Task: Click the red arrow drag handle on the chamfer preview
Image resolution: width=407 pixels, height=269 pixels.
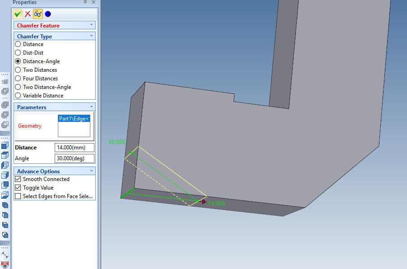Action: tap(204, 202)
